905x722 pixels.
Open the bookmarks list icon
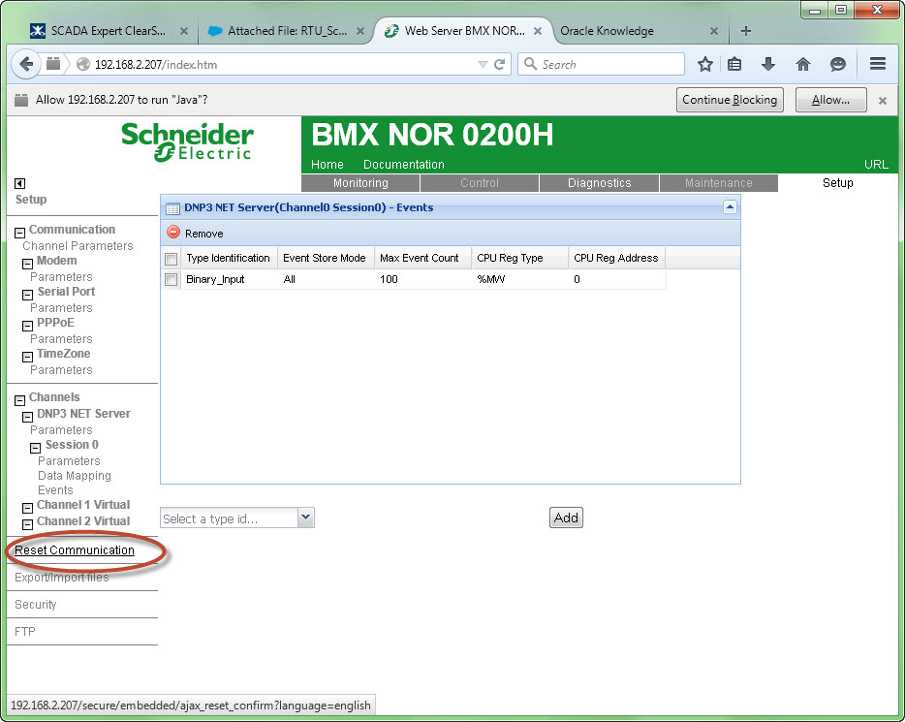click(x=734, y=64)
